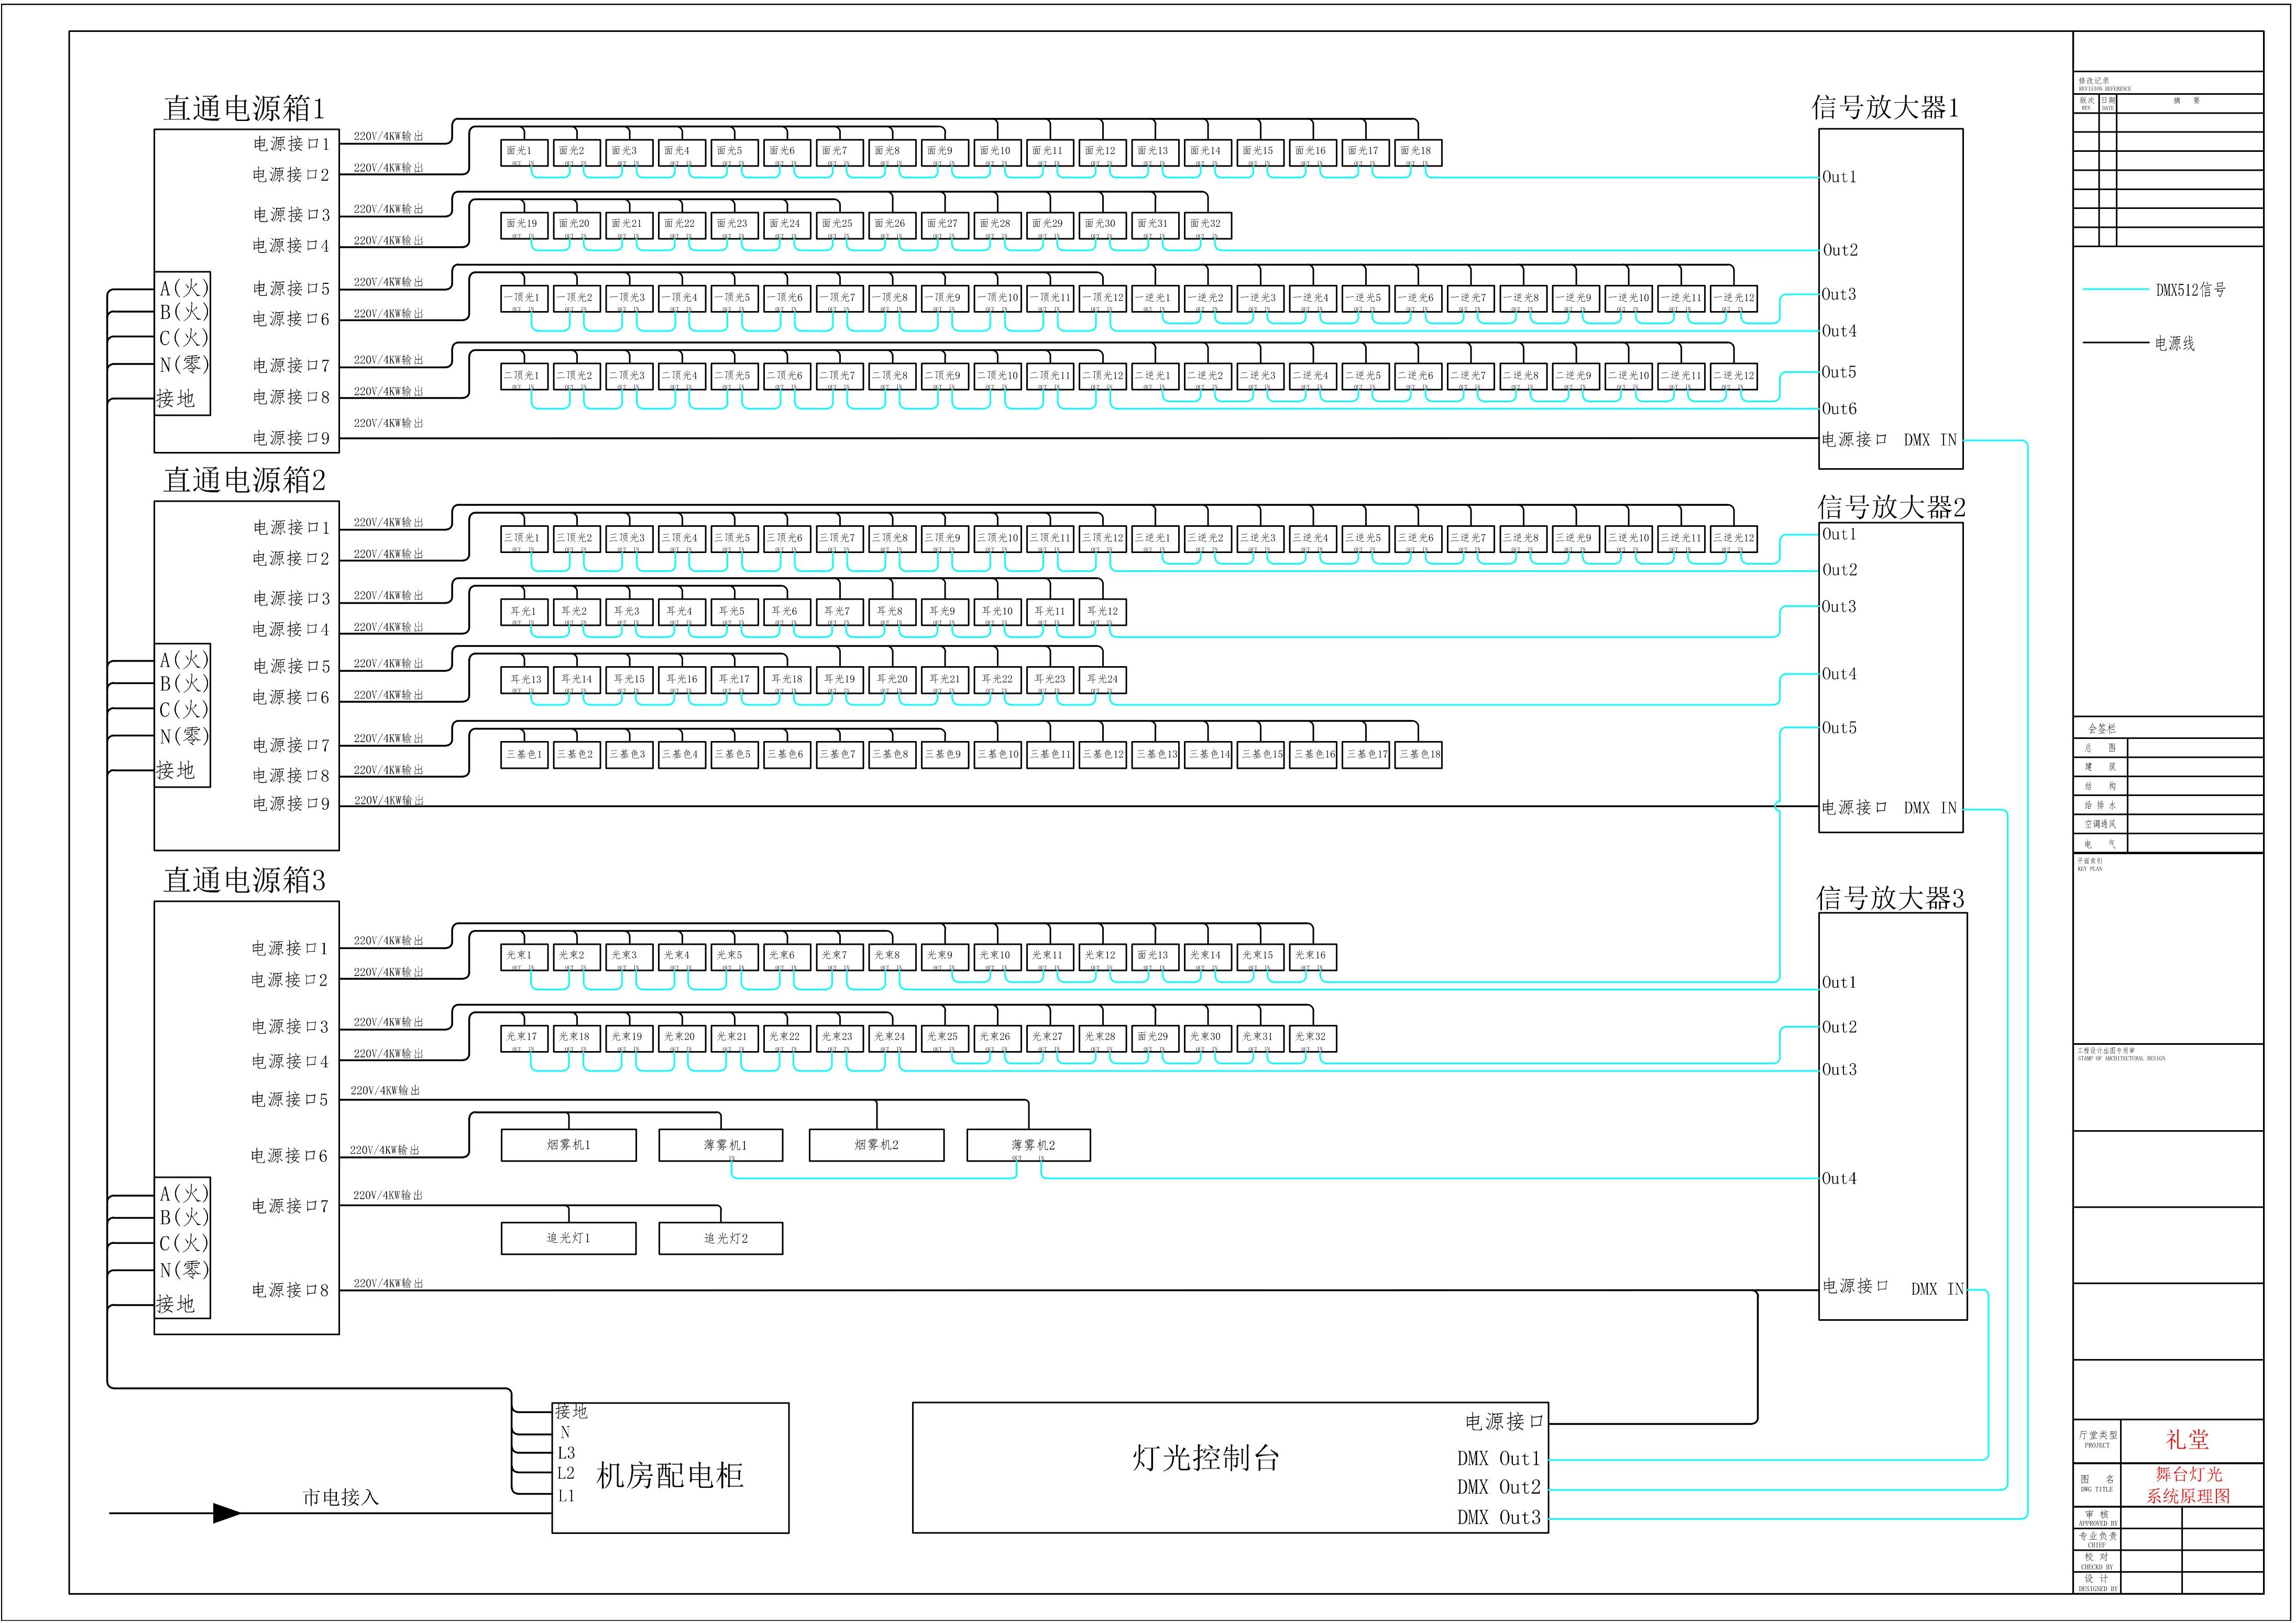The height and width of the screenshot is (1623, 2296).
Task: Click Out6 on signal amplifier 1
Action: coord(1838,409)
